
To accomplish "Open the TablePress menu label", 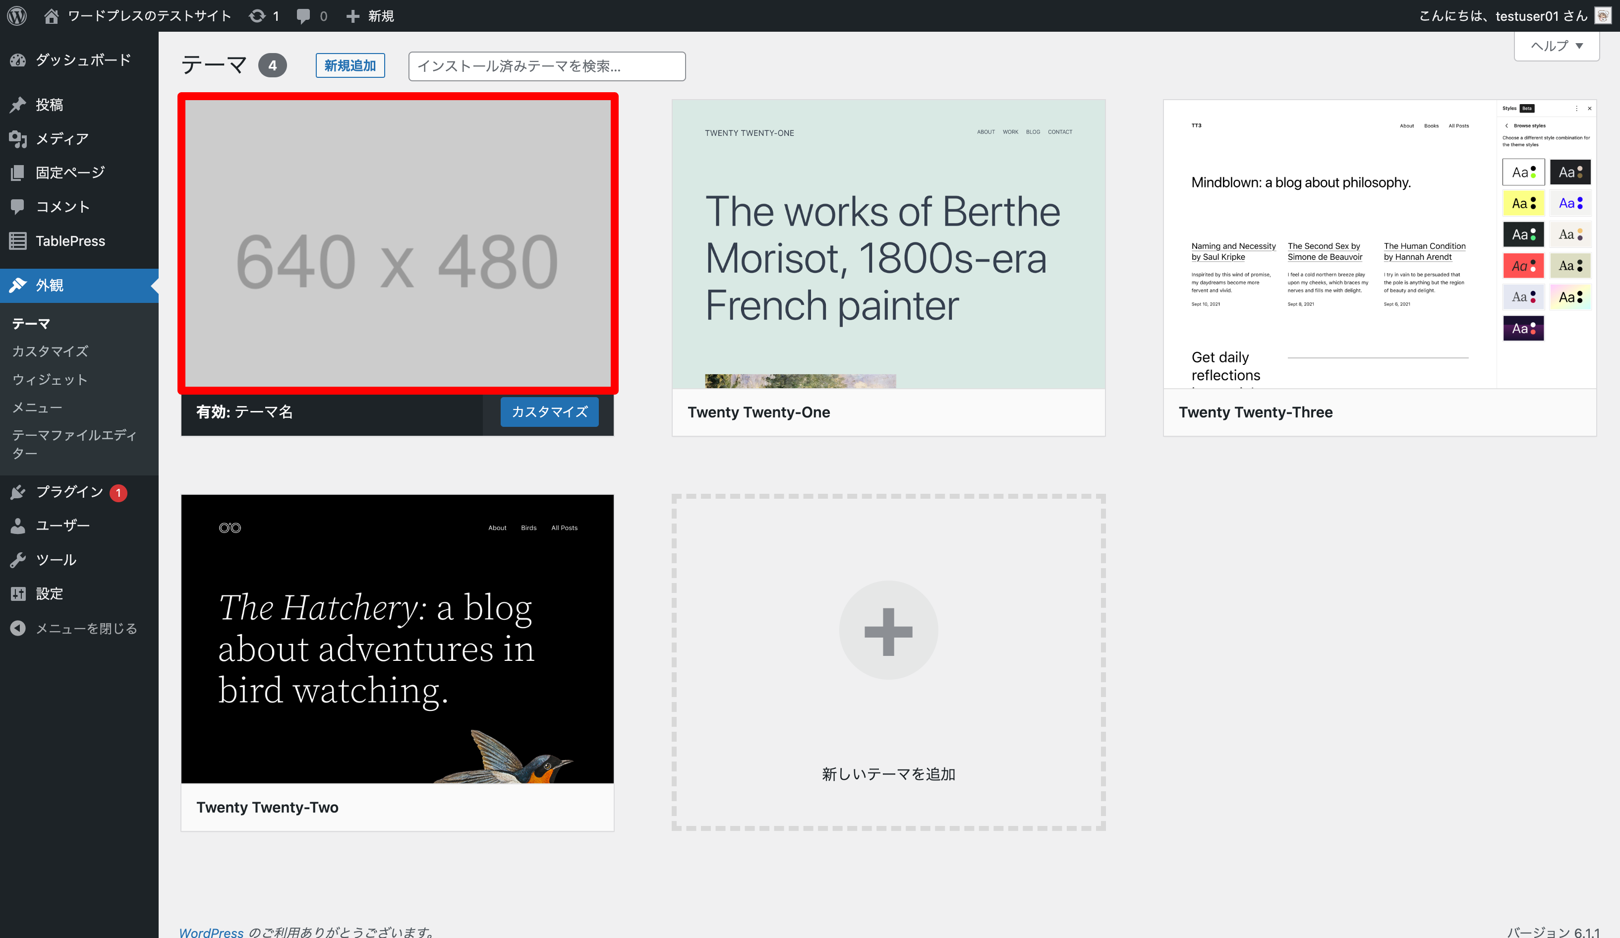I will click(70, 241).
